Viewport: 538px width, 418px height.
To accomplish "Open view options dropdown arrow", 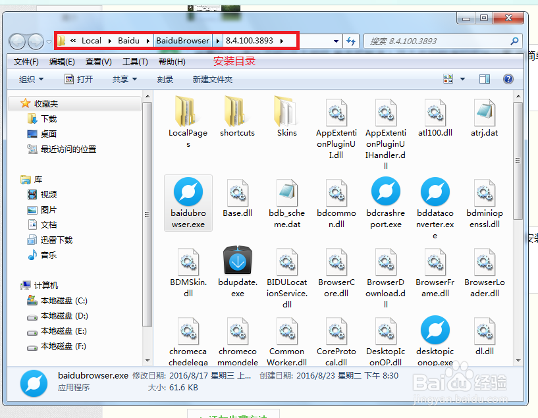I will pyautogui.click(x=462, y=79).
